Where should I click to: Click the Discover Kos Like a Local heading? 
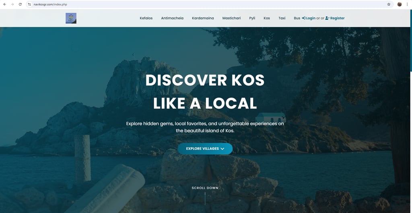click(205, 92)
